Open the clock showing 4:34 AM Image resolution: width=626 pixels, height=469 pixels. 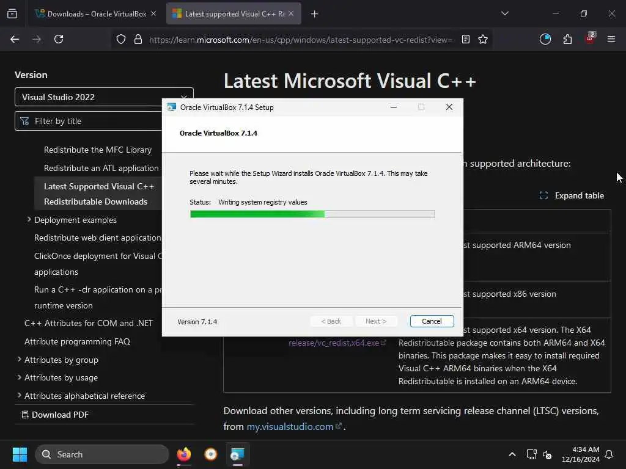[581, 454]
